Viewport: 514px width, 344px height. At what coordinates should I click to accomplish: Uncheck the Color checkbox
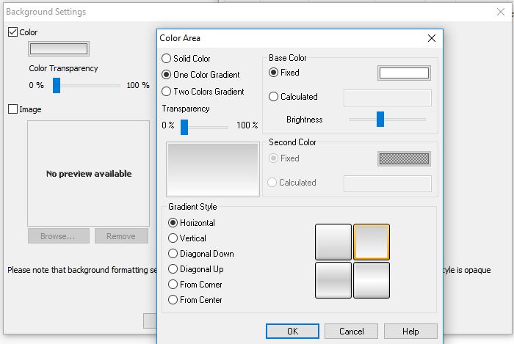(12, 32)
